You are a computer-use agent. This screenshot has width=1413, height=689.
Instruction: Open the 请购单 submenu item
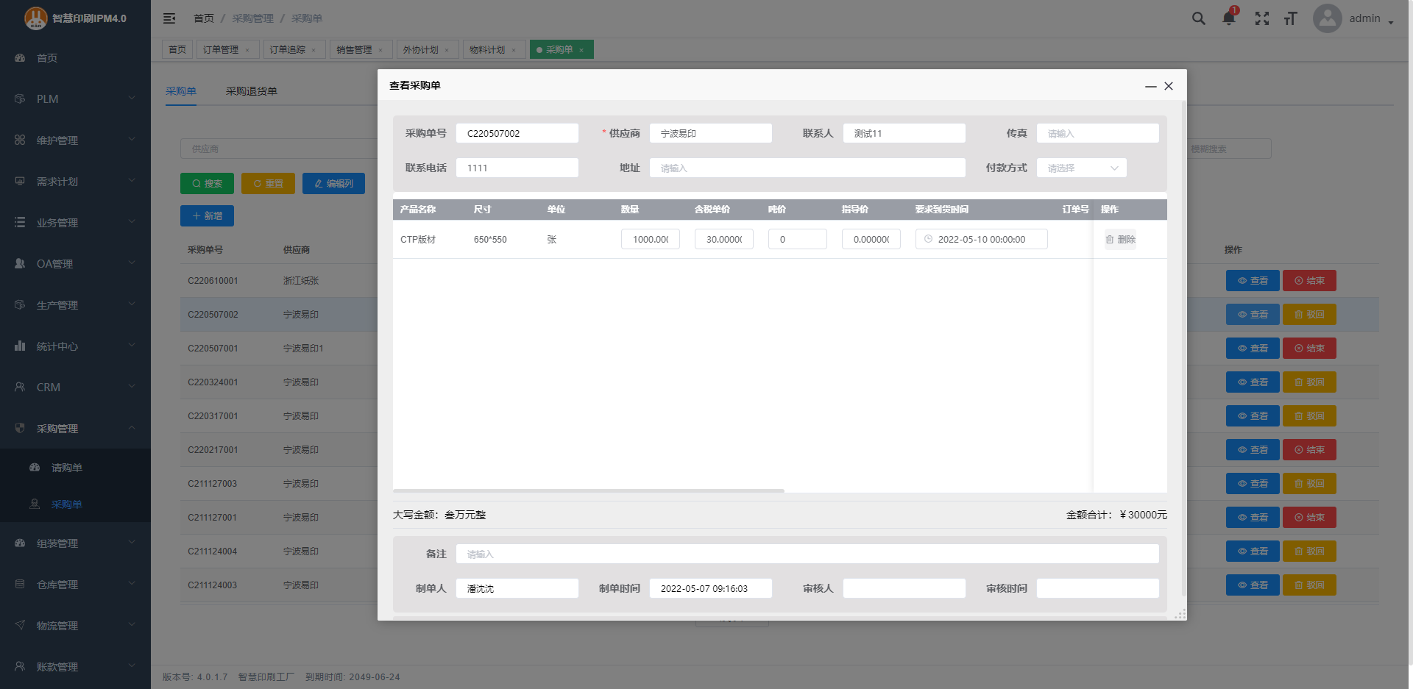pos(66,468)
